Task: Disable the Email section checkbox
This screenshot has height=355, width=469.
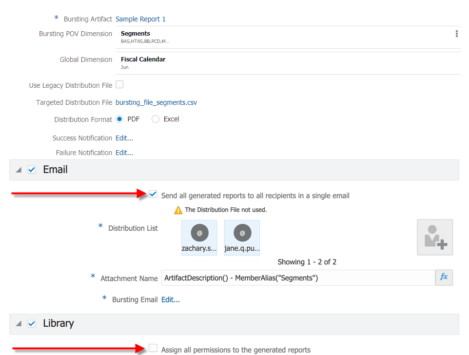Action: pos(32,170)
